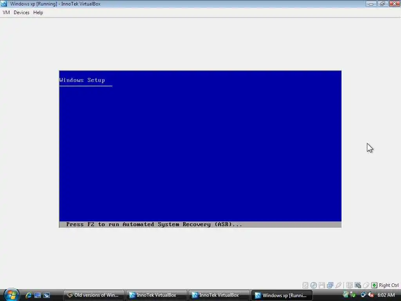Click the two-monitor network tray icon
This screenshot has height=301, width=401.
(x=363, y=295)
